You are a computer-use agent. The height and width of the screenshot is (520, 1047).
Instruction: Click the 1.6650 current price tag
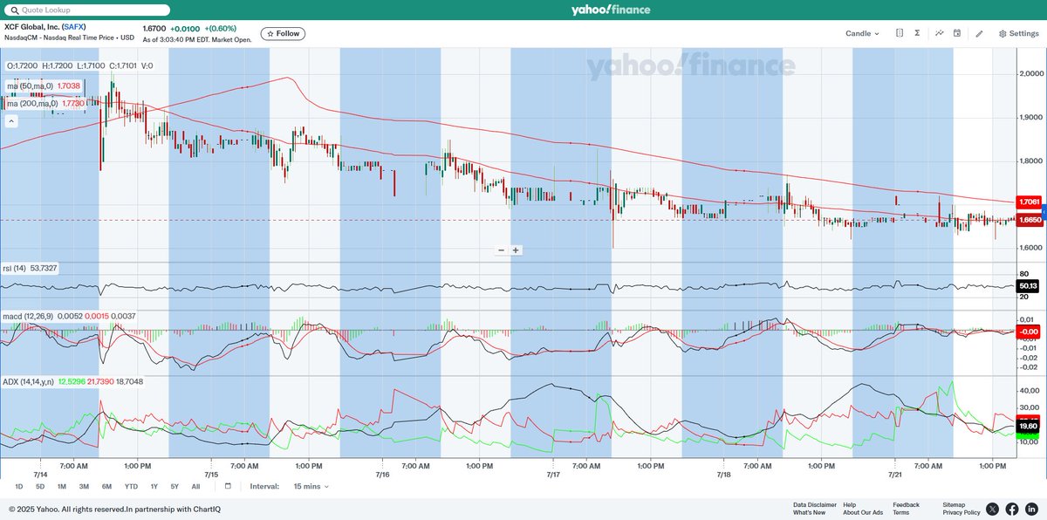click(x=1030, y=221)
